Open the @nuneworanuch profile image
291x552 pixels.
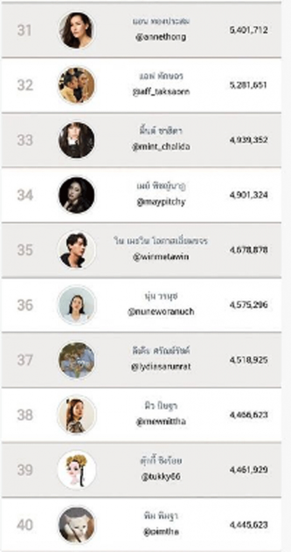[x=77, y=305]
